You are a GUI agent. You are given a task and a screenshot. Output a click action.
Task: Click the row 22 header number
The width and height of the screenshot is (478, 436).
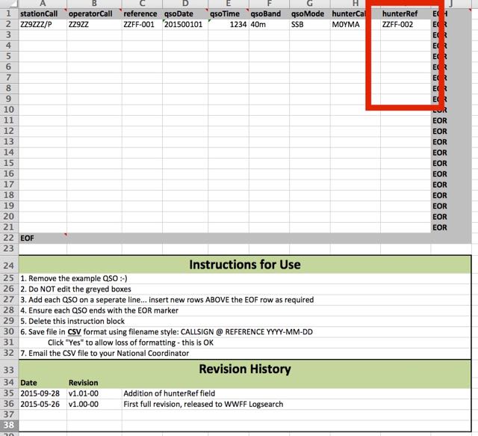tap(9, 237)
